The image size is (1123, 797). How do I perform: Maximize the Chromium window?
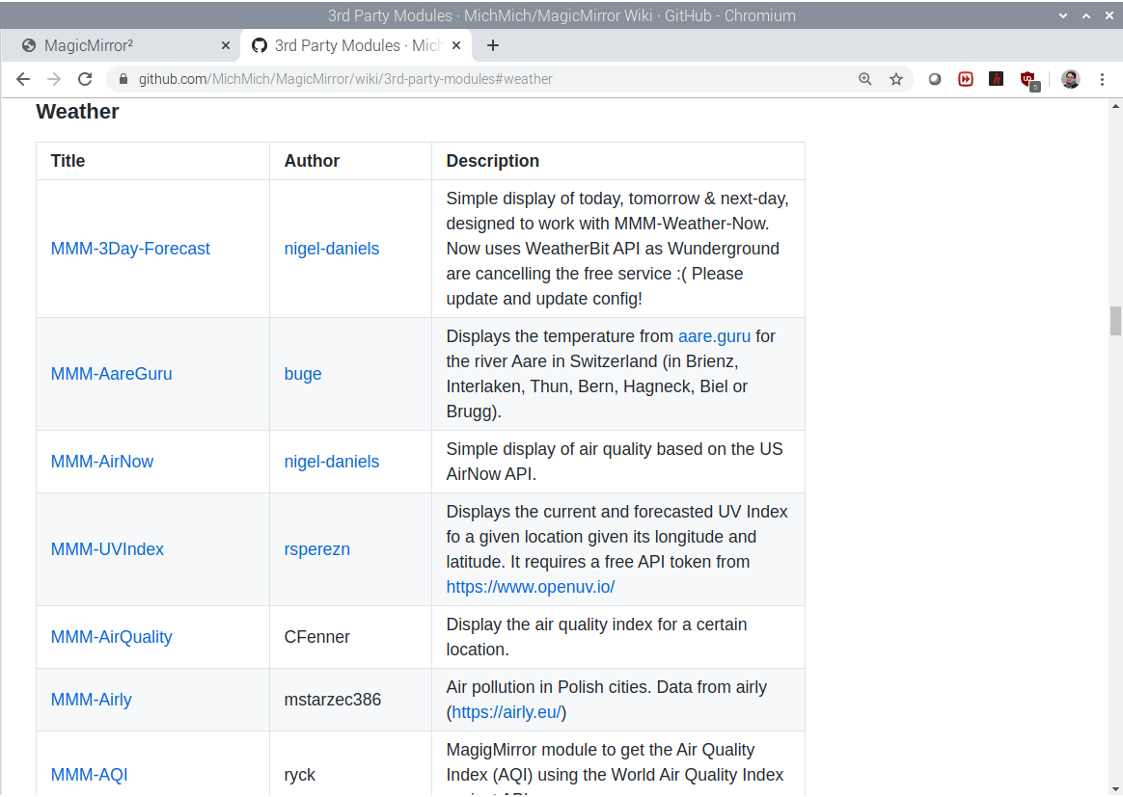click(1086, 15)
